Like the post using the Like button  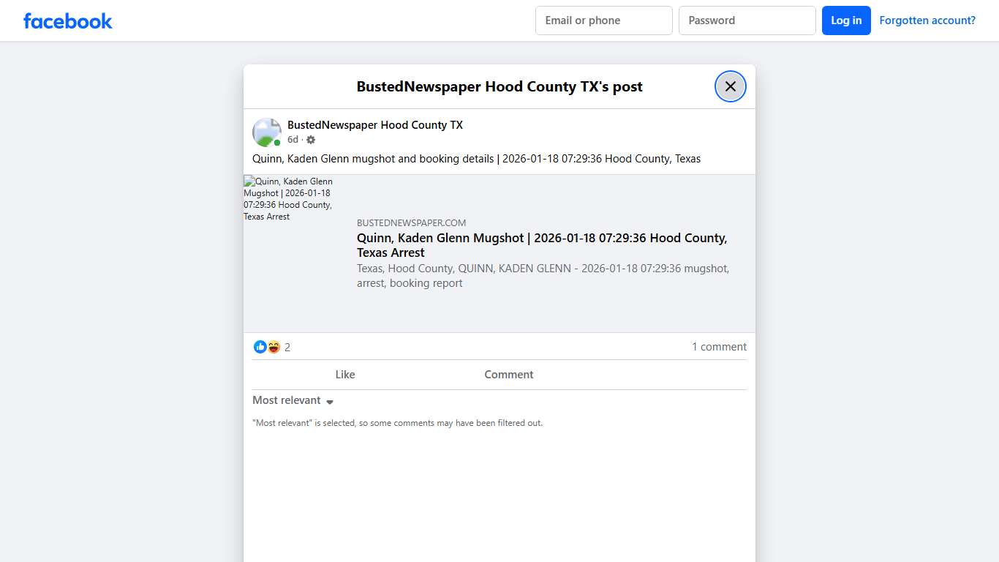[344, 375]
